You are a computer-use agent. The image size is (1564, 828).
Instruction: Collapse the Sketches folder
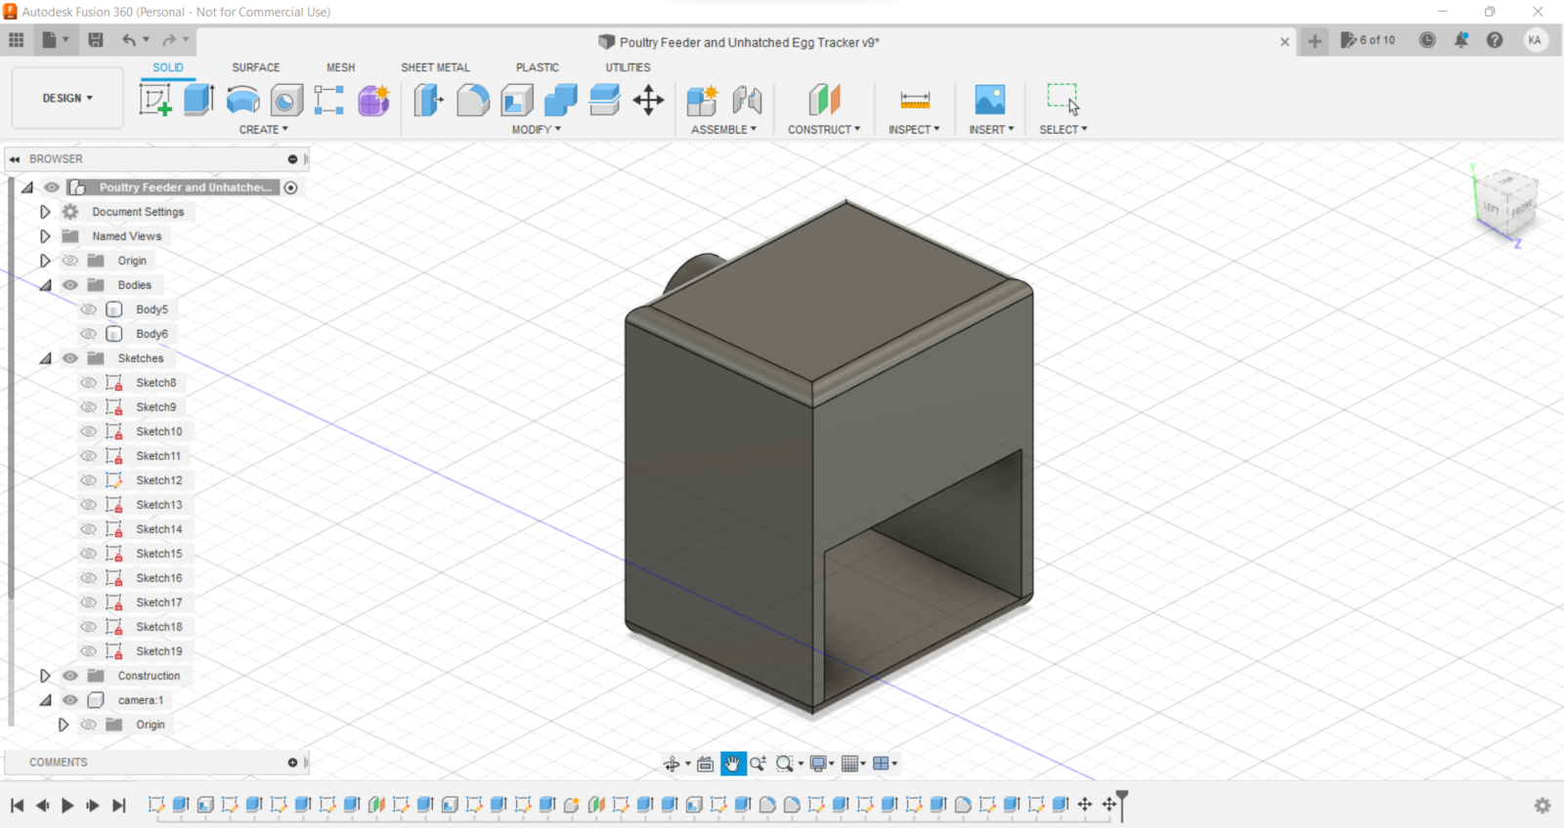click(45, 358)
